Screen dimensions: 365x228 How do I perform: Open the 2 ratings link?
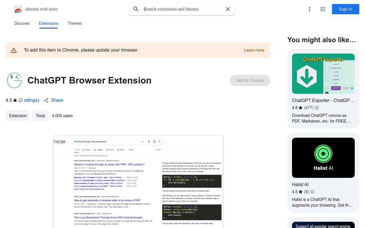29,100
